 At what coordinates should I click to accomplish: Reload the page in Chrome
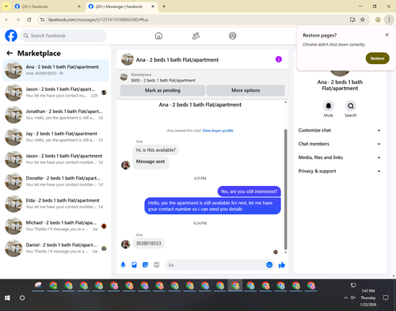point(29,20)
